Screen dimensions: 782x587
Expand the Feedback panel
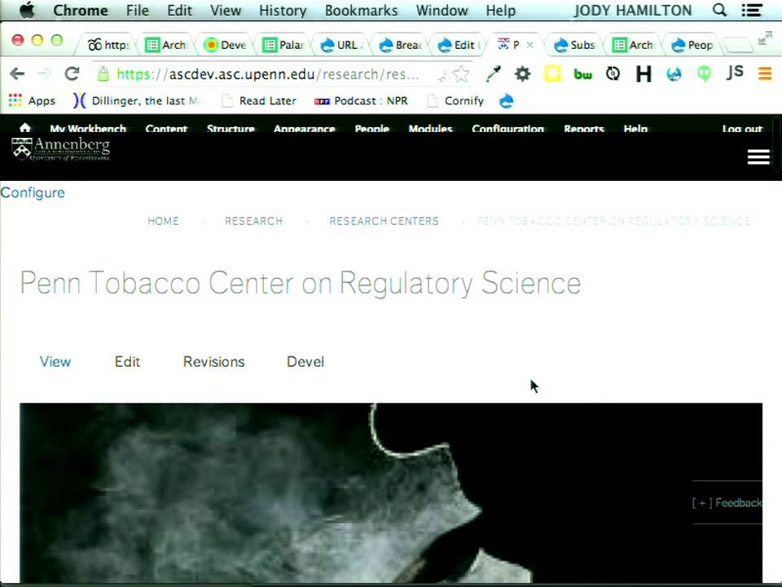(x=727, y=503)
